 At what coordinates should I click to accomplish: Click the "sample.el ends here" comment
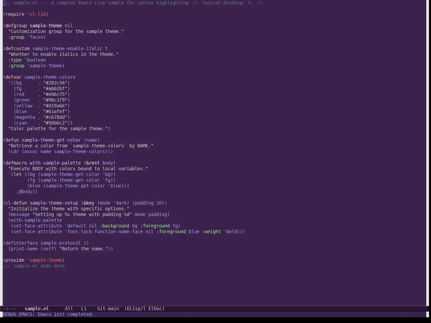(x=34, y=266)
